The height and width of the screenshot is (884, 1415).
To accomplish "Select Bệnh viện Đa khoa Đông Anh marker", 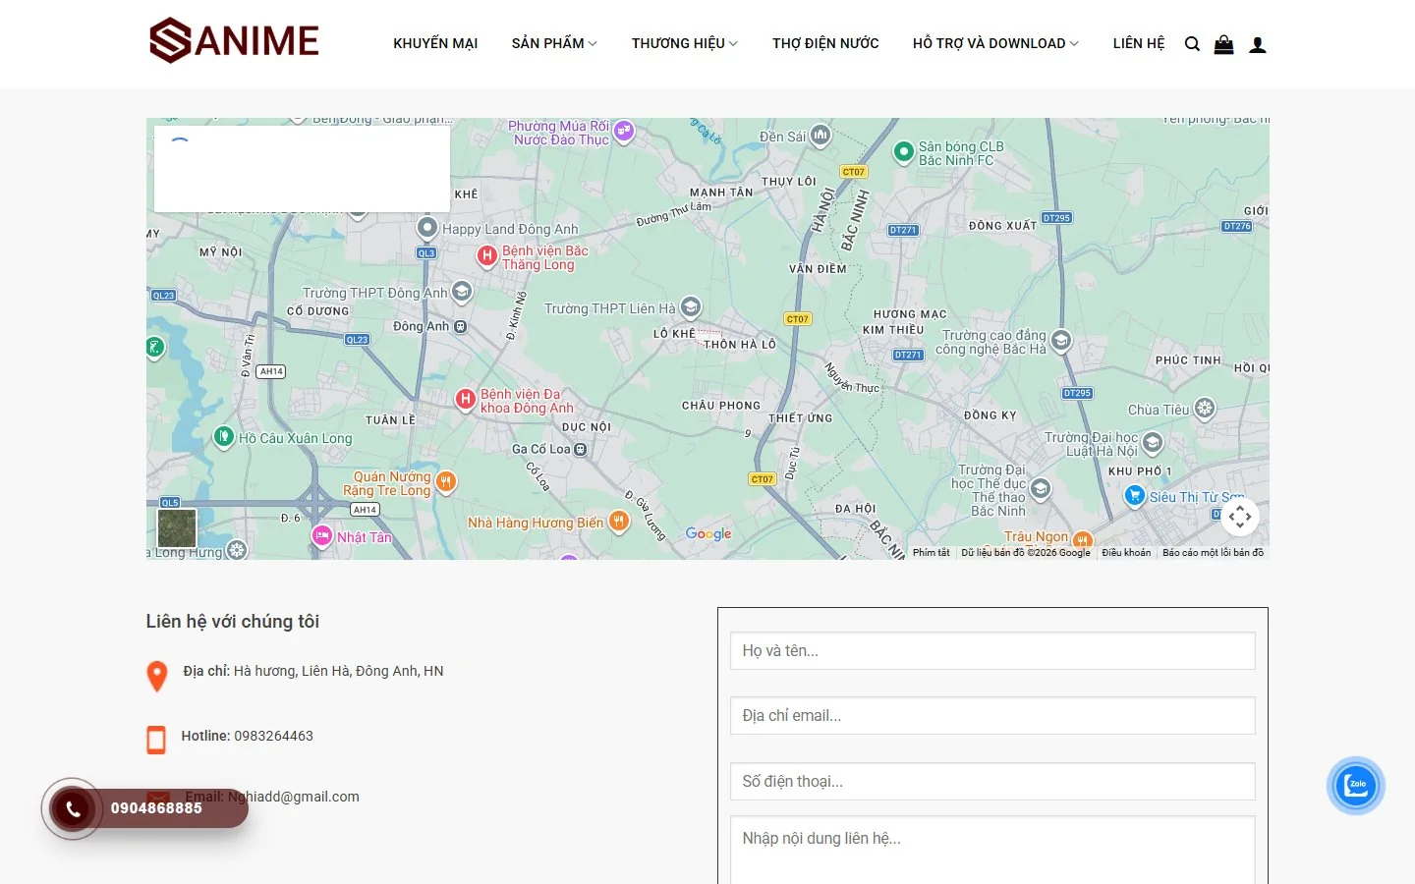I will (466, 400).
